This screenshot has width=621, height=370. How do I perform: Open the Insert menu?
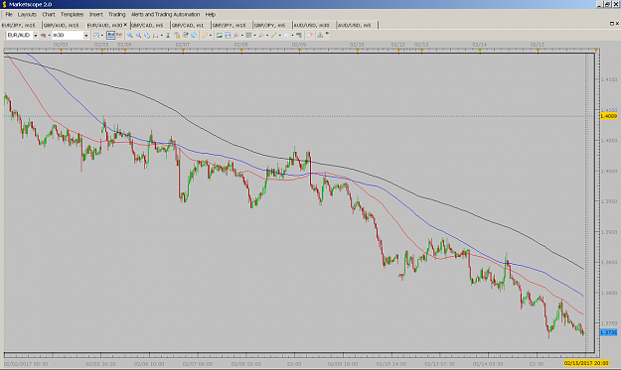[95, 14]
